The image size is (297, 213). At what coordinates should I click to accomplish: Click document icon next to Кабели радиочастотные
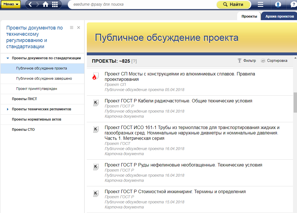point(96,103)
